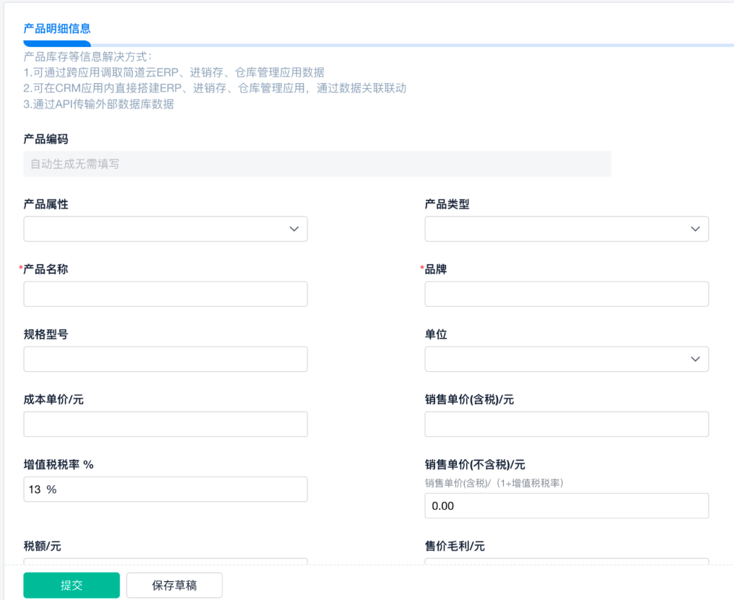Expand the 单位 select box
734x600 pixels.
[x=567, y=359]
